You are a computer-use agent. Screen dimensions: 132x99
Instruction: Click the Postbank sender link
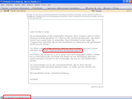(99, 11)
